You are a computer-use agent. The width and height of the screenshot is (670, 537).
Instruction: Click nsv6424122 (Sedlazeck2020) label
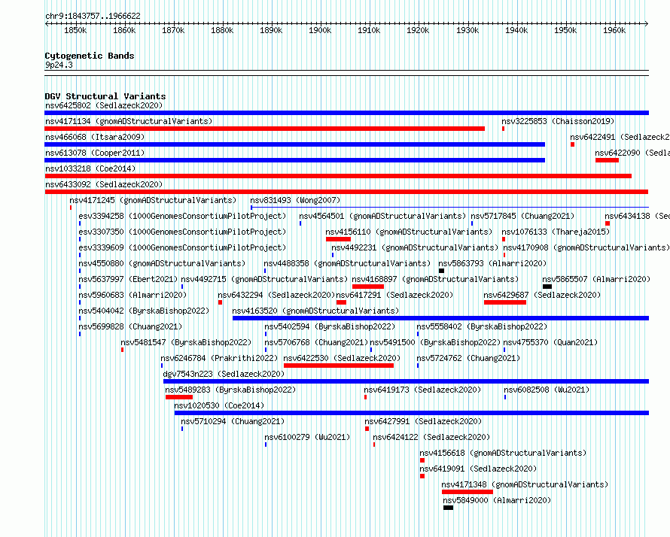click(431, 437)
